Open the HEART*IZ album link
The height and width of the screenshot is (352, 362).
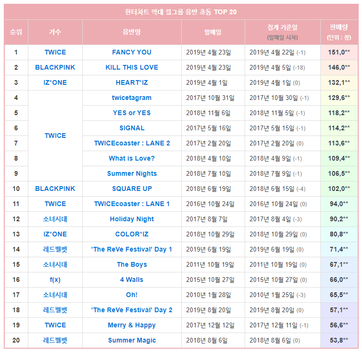click(x=132, y=82)
